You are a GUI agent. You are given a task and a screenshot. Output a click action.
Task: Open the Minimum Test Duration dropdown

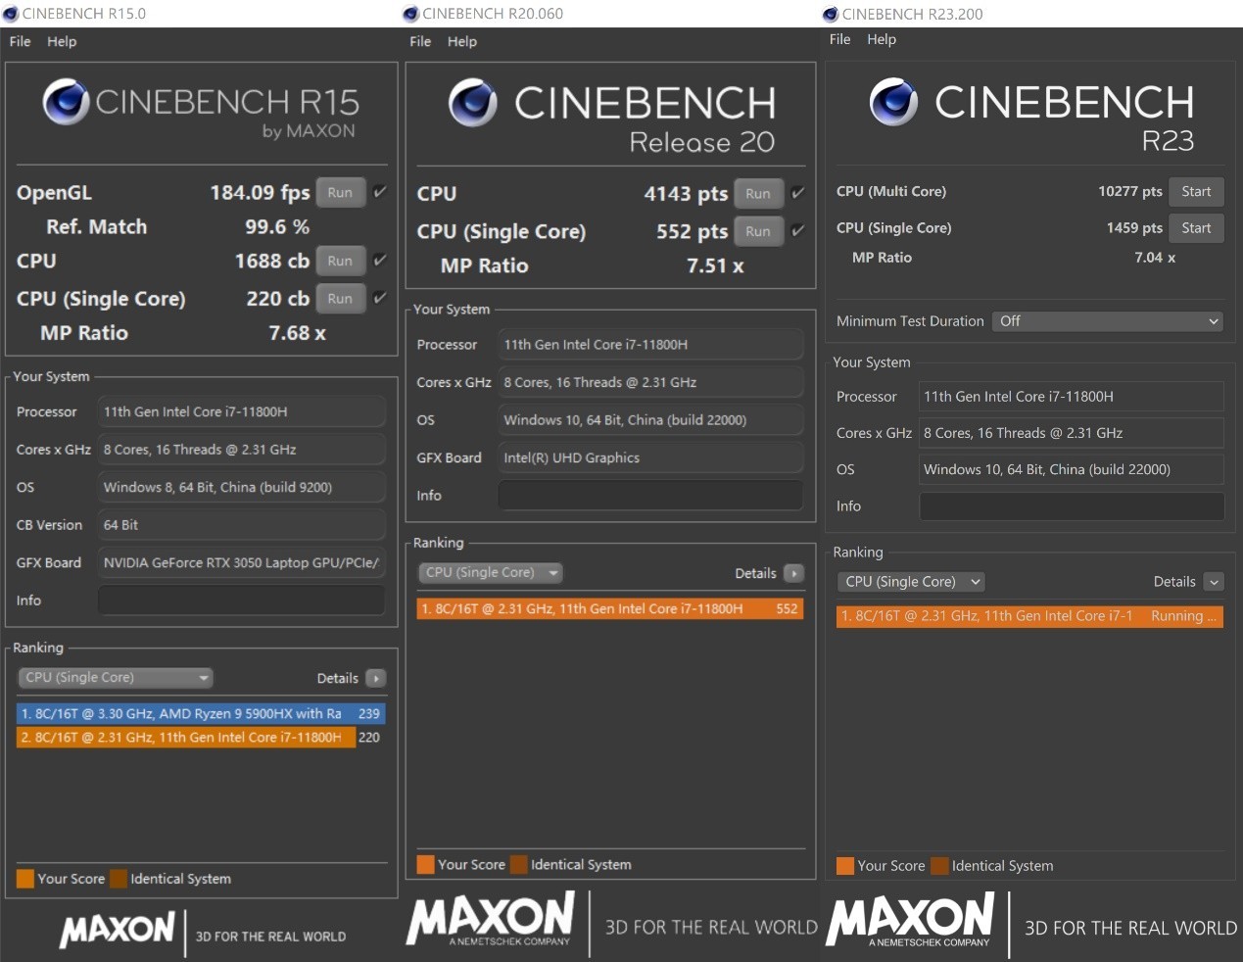[1109, 321]
